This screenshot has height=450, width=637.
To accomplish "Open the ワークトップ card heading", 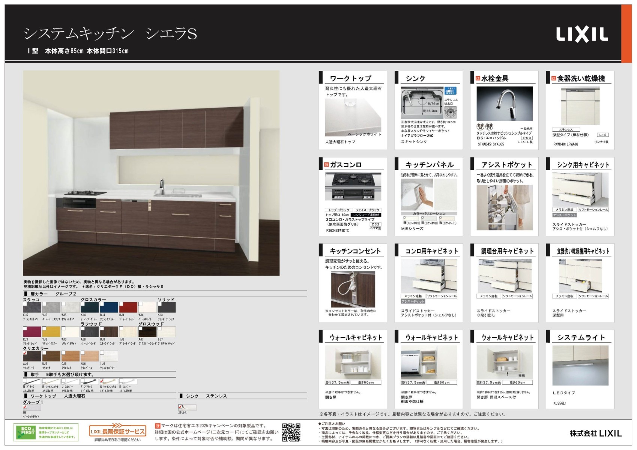I will coord(350,78).
